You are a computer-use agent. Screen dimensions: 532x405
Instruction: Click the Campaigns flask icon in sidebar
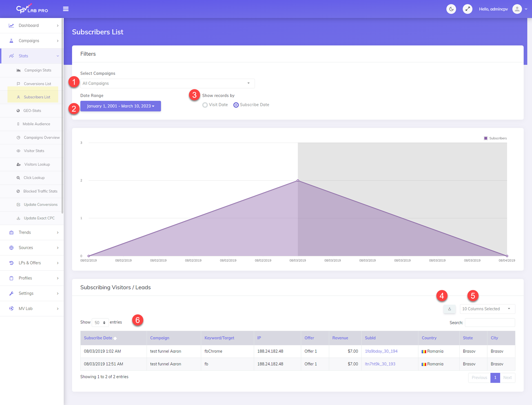click(x=11, y=41)
